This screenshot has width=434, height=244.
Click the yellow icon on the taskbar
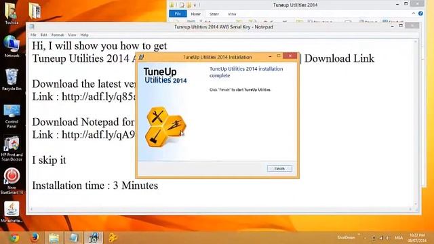tap(113, 238)
